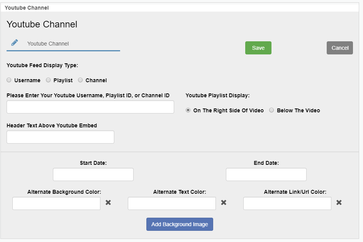This screenshot has width=363, height=242.
Task: Click the Youtube Username or ID input
Action: [x=90, y=107]
